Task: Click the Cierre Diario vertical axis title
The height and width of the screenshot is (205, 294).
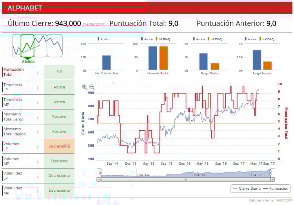Action: click(x=83, y=123)
